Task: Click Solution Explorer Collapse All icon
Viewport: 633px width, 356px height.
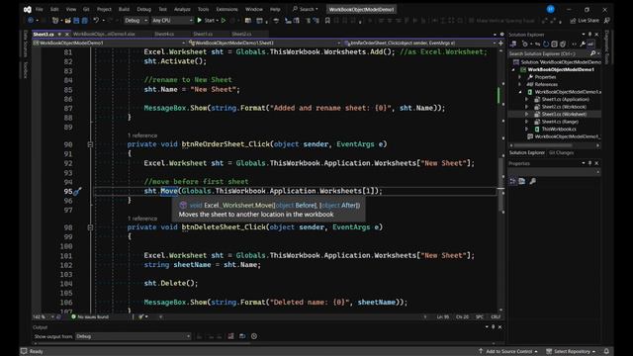Action: pyautogui.click(x=554, y=44)
